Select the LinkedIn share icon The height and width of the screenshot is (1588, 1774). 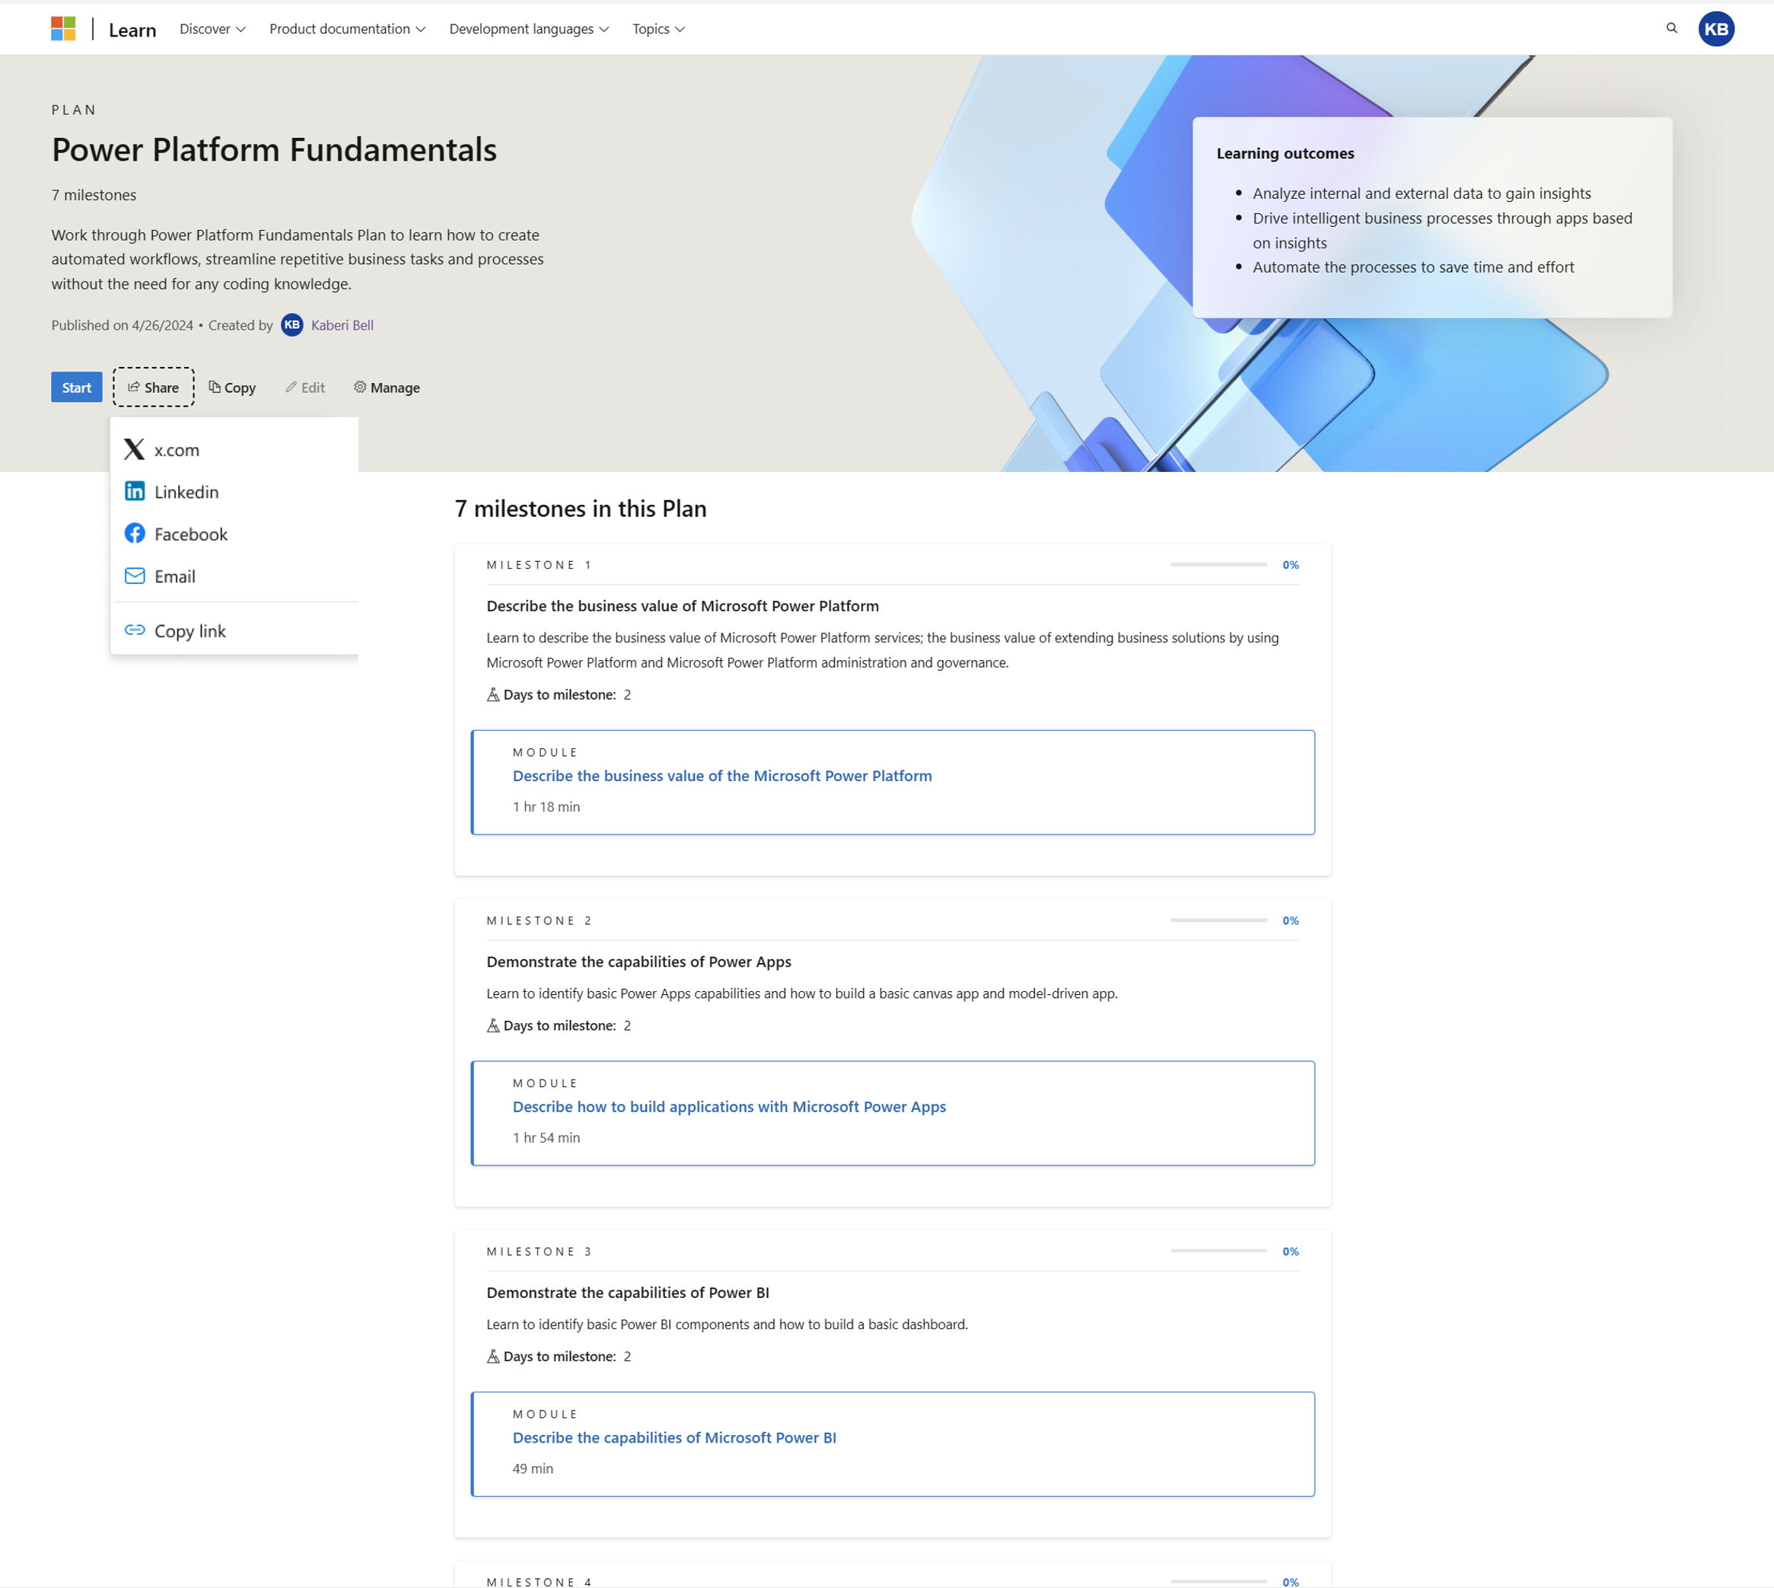point(135,490)
